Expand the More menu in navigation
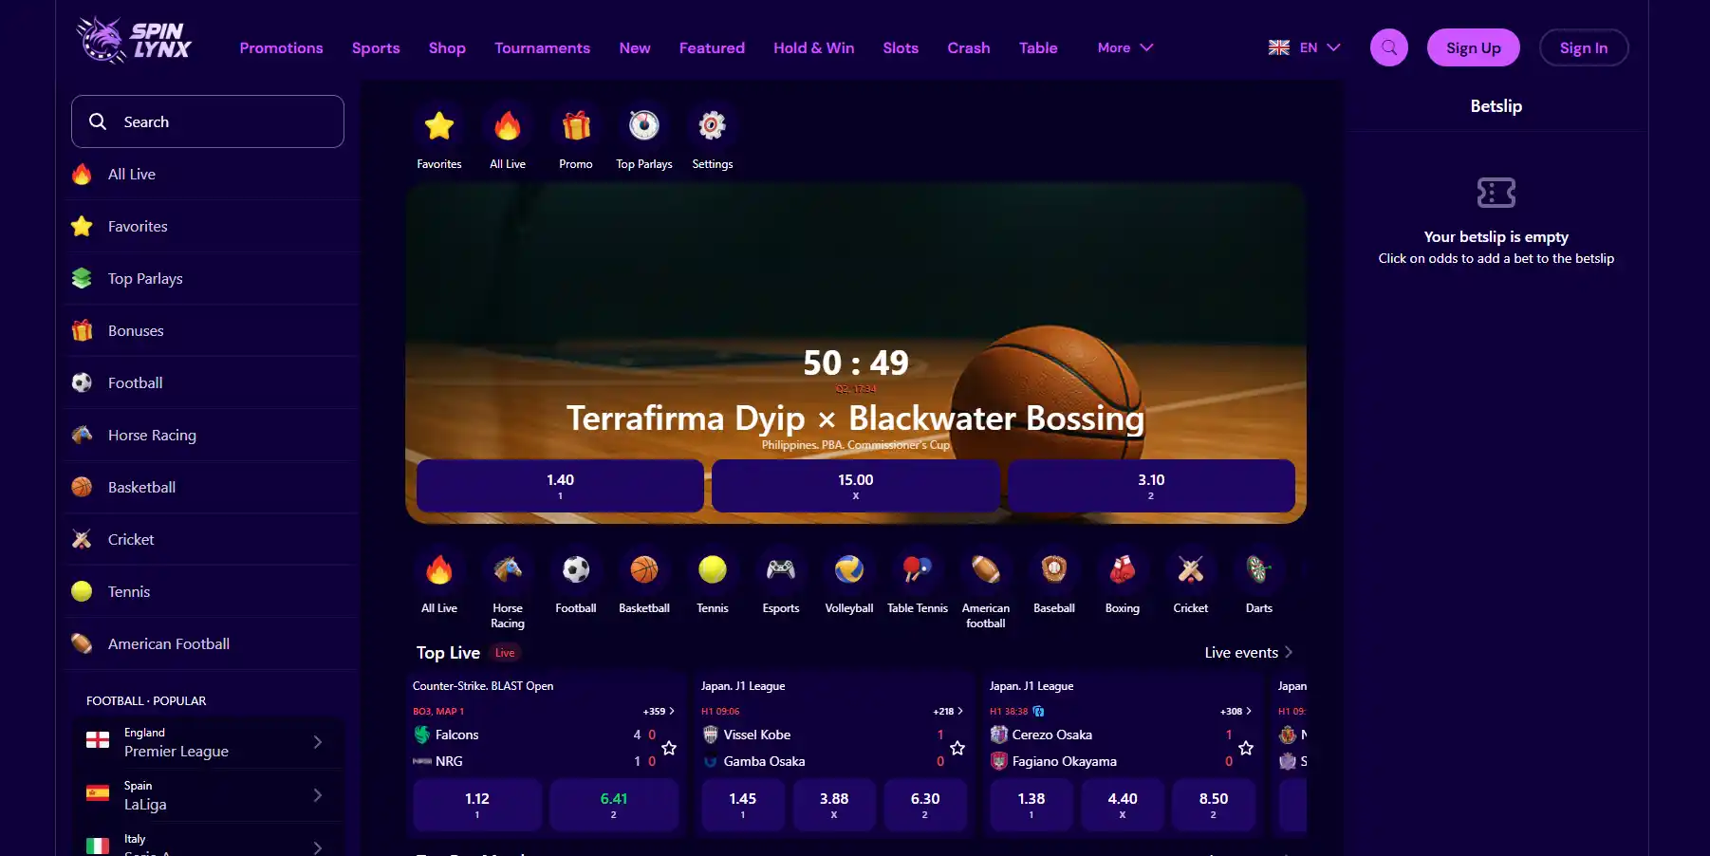1710x856 pixels. click(1125, 47)
